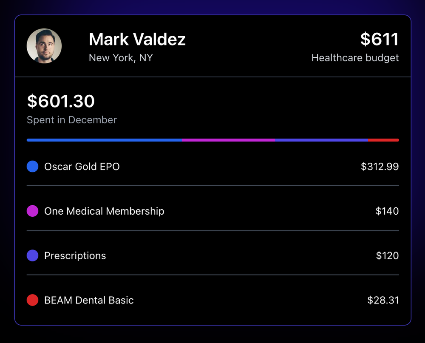Click the $140 membership amount

coord(387,211)
